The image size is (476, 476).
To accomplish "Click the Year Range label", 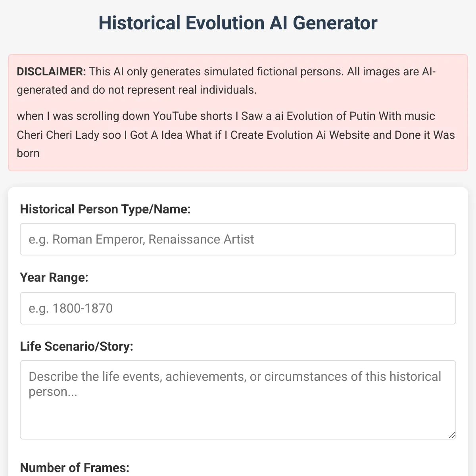I will pyautogui.click(x=54, y=277).
